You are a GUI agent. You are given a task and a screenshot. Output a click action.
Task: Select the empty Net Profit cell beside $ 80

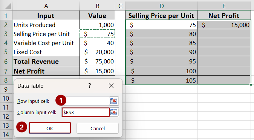pos(224,34)
